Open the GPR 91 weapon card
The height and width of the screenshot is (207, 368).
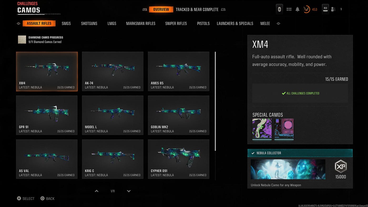[x=47, y=115]
